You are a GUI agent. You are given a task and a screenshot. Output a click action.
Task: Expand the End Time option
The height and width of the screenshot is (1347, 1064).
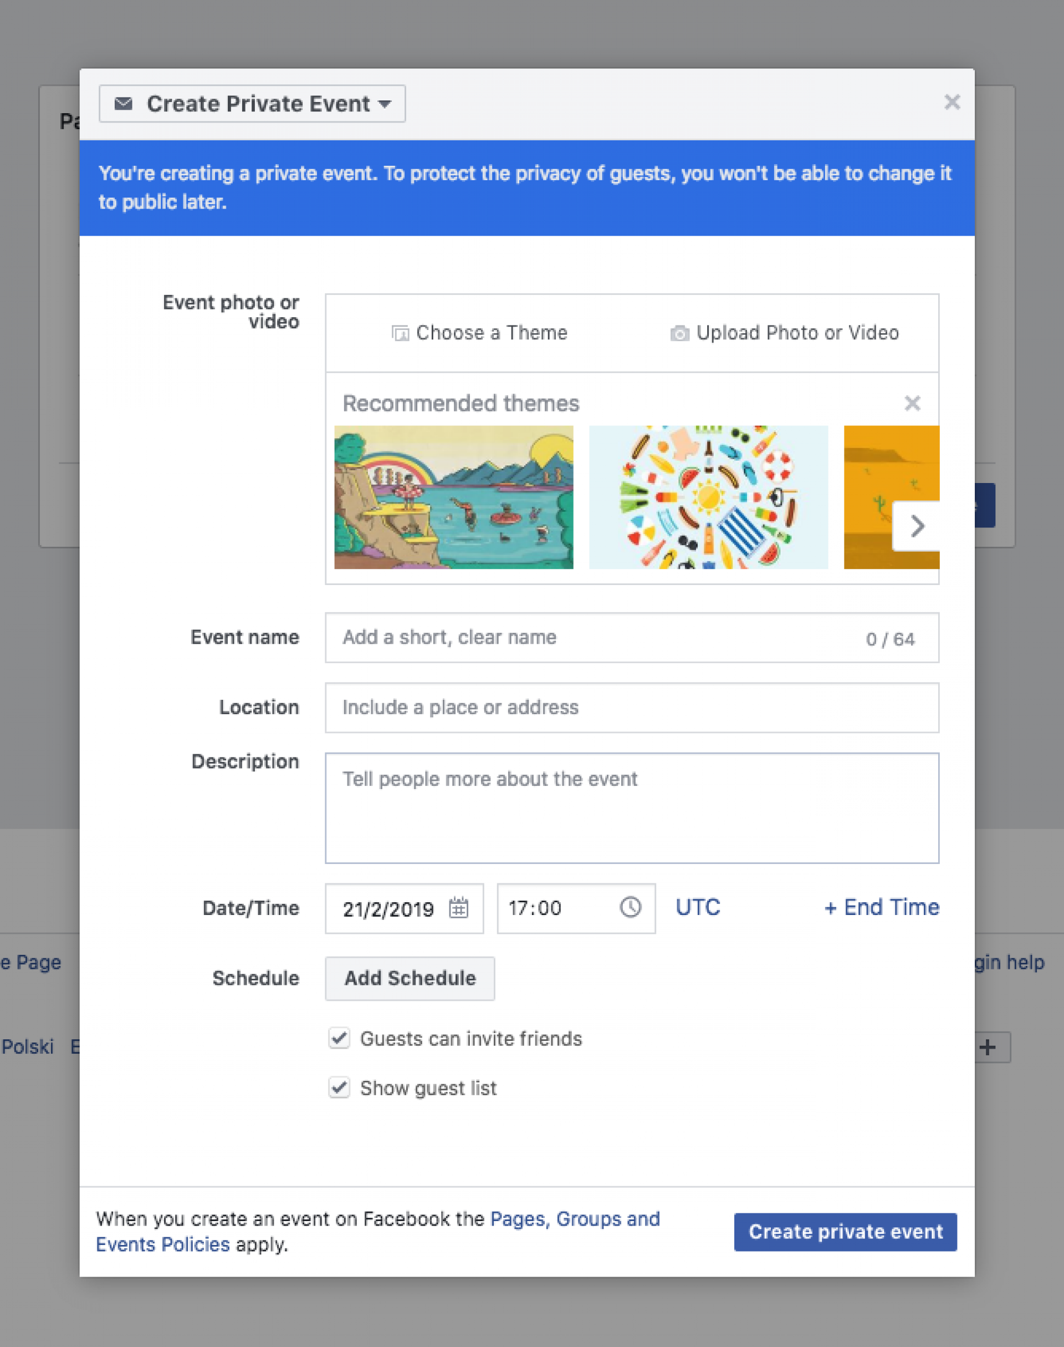point(881,907)
